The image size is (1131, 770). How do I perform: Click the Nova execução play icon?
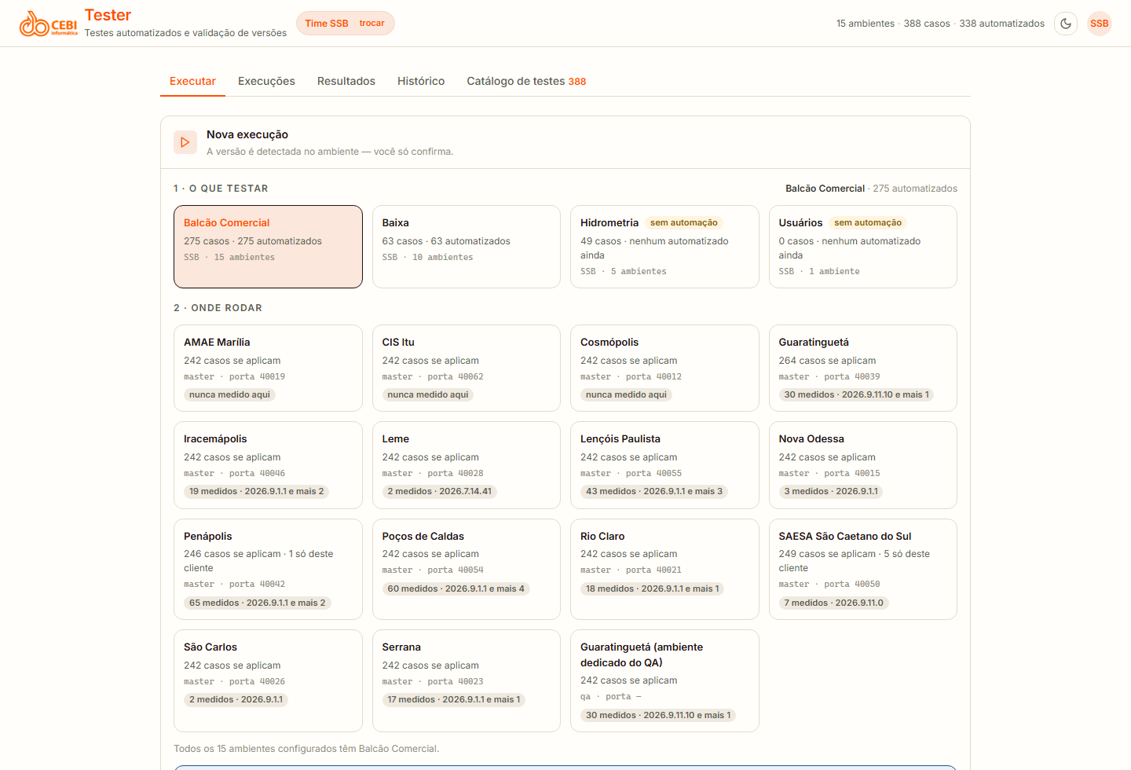[185, 142]
